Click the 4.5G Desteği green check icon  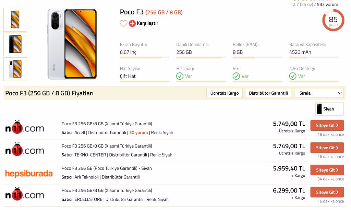coord(293,76)
